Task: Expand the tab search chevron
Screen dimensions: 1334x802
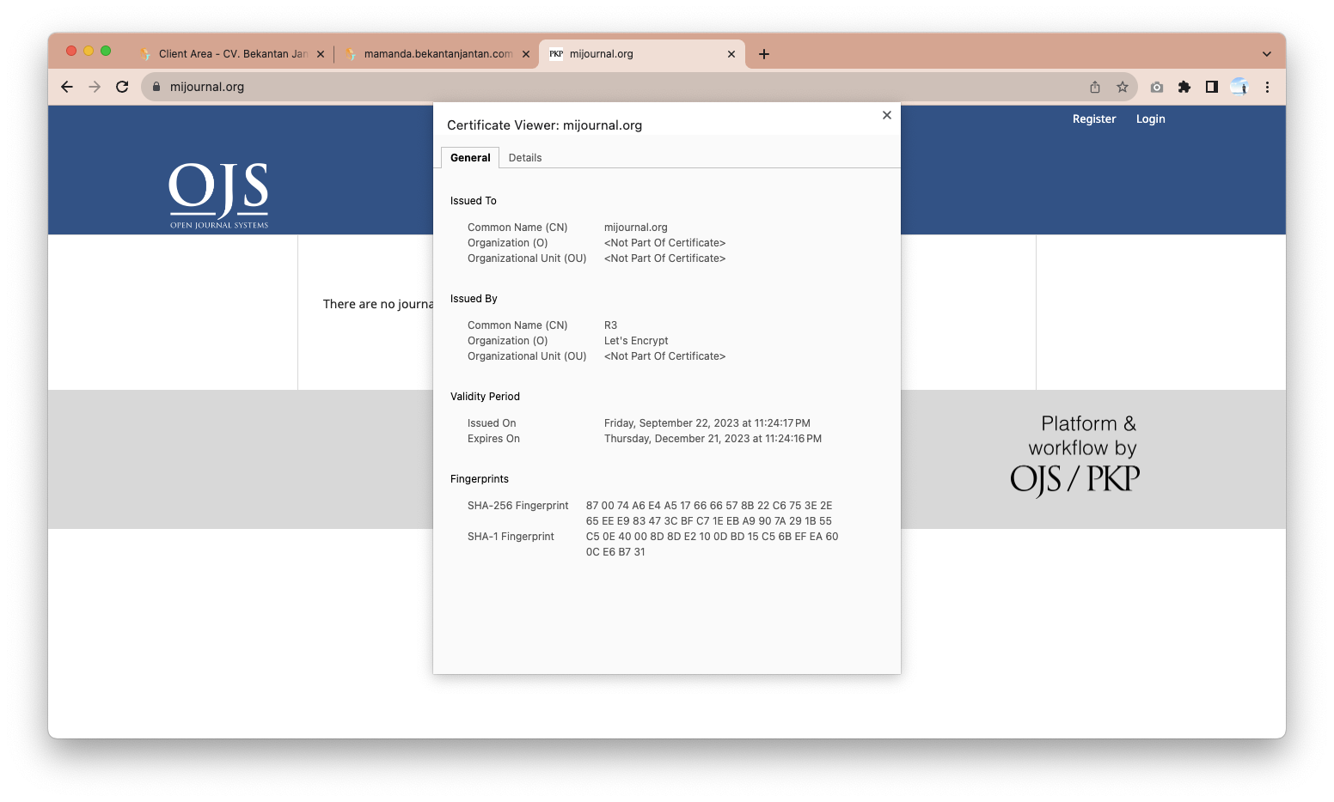Action: pos(1267,54)
